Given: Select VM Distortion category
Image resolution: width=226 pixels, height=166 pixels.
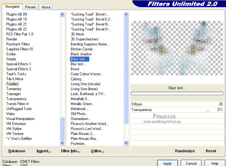Looking at the screenshot, I should (16, 124).
